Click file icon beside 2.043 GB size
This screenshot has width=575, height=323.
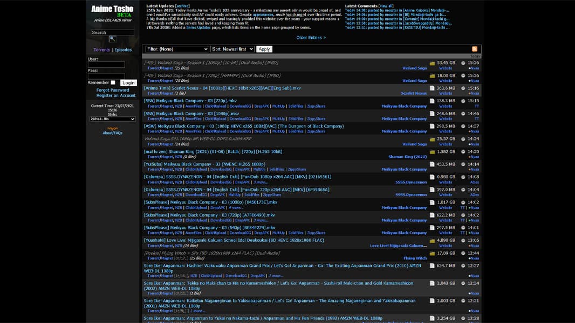point(432,284)
